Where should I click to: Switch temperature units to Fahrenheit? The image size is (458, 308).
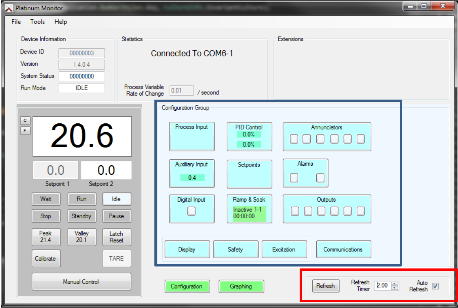click(25, 130)
